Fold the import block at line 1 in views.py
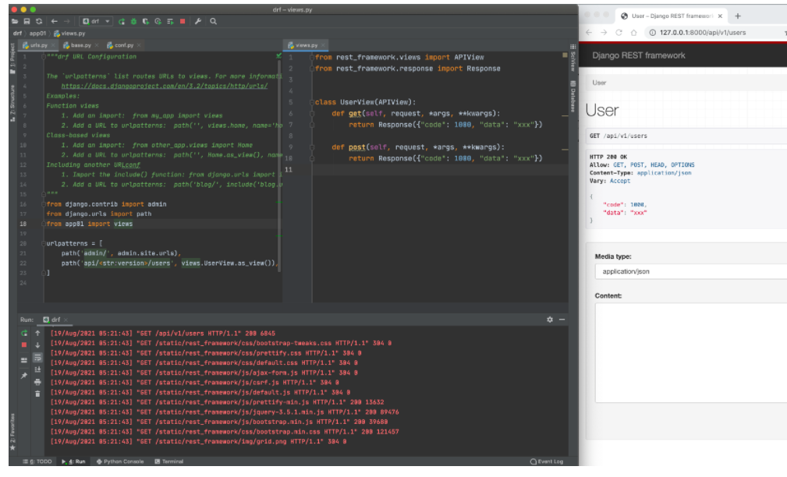 312,57
